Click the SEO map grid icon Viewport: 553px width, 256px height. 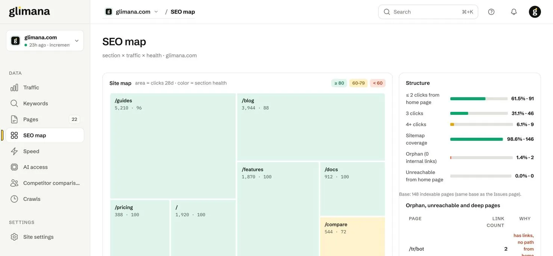tap(14, 135)
